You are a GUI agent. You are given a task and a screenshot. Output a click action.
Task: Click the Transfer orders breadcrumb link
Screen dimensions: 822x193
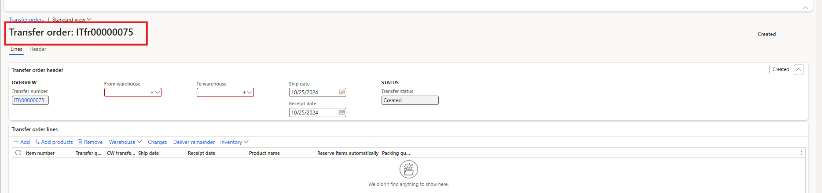point(26,20)
